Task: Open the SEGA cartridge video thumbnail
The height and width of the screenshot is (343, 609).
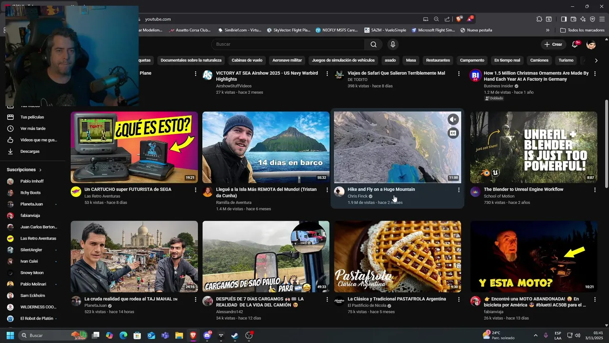Action: [x=134, y=147]
